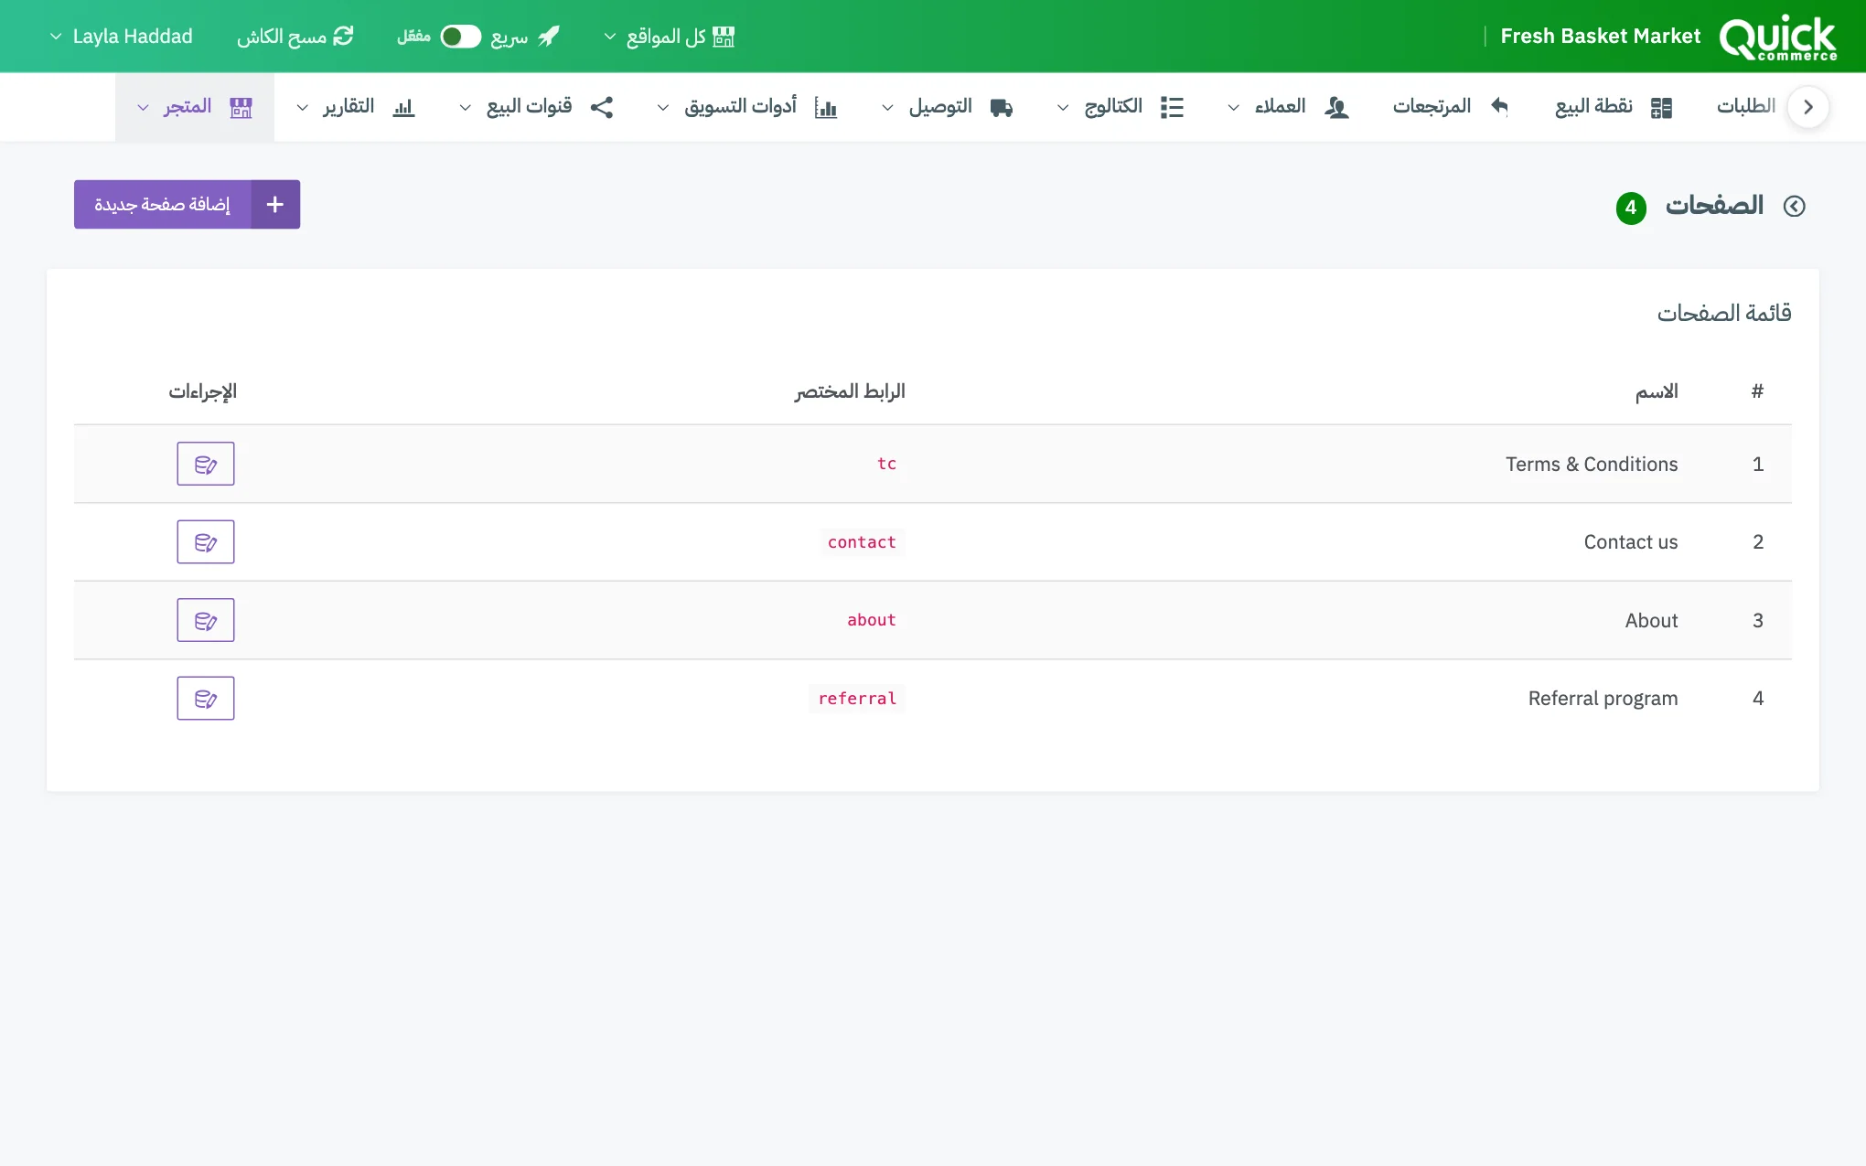Click the scroll arrow at nav bar edge
This screenshot has width=1866, height=1166.
(x=1807, y=107)
